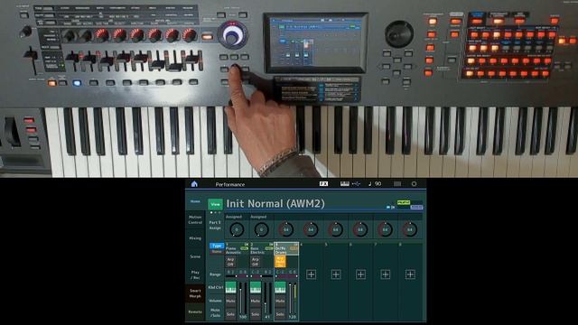Select the seventh assign knob showing 64

(x=385, y=229)
